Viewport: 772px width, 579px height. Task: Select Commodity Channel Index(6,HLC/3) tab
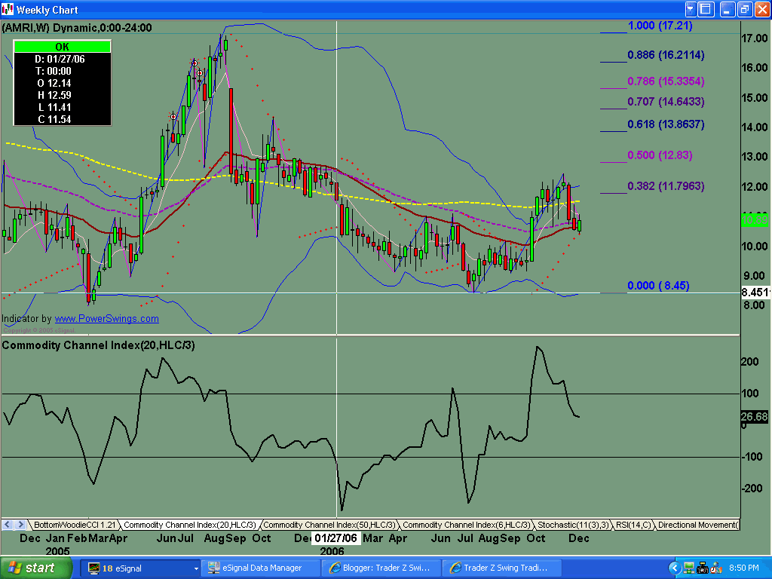point(466,525)
